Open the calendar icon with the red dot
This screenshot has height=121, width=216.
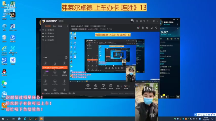click(139, 28)
